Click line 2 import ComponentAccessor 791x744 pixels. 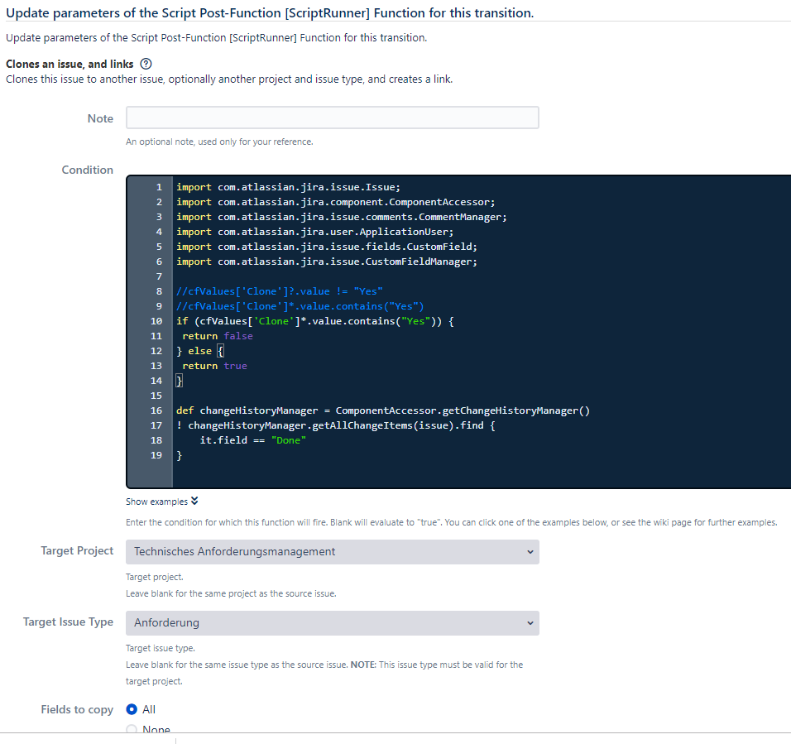[335, 202]
